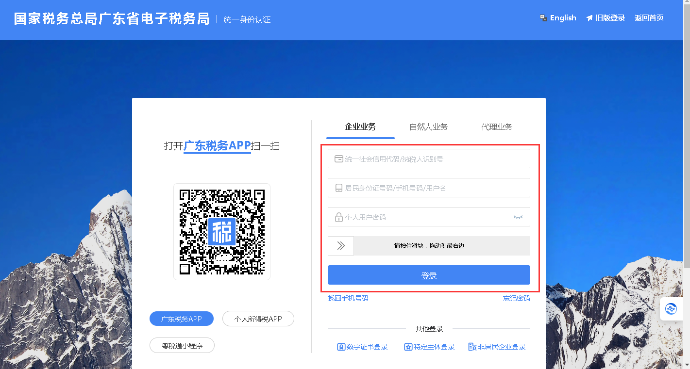
Task: Select the 粤税通小程序 QR option
Action: 182,345
